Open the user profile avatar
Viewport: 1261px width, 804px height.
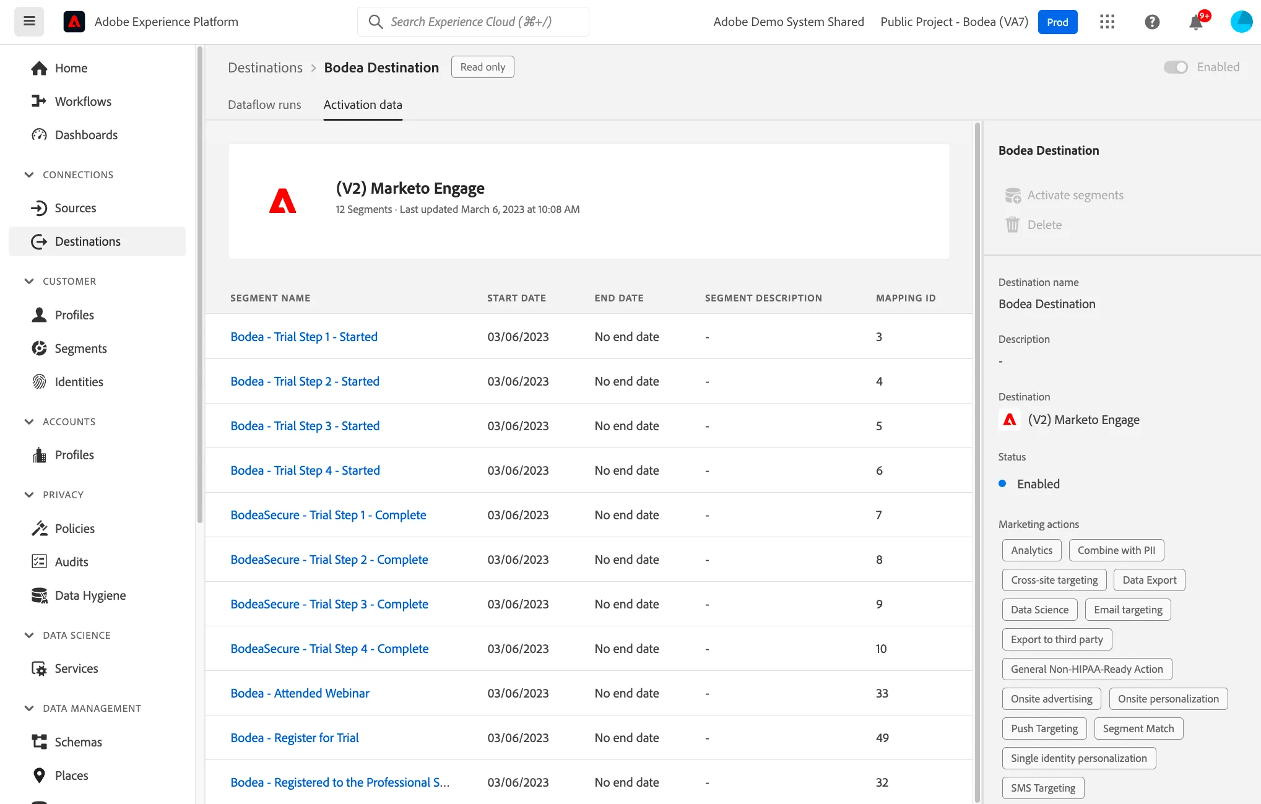pos(1241,22)
